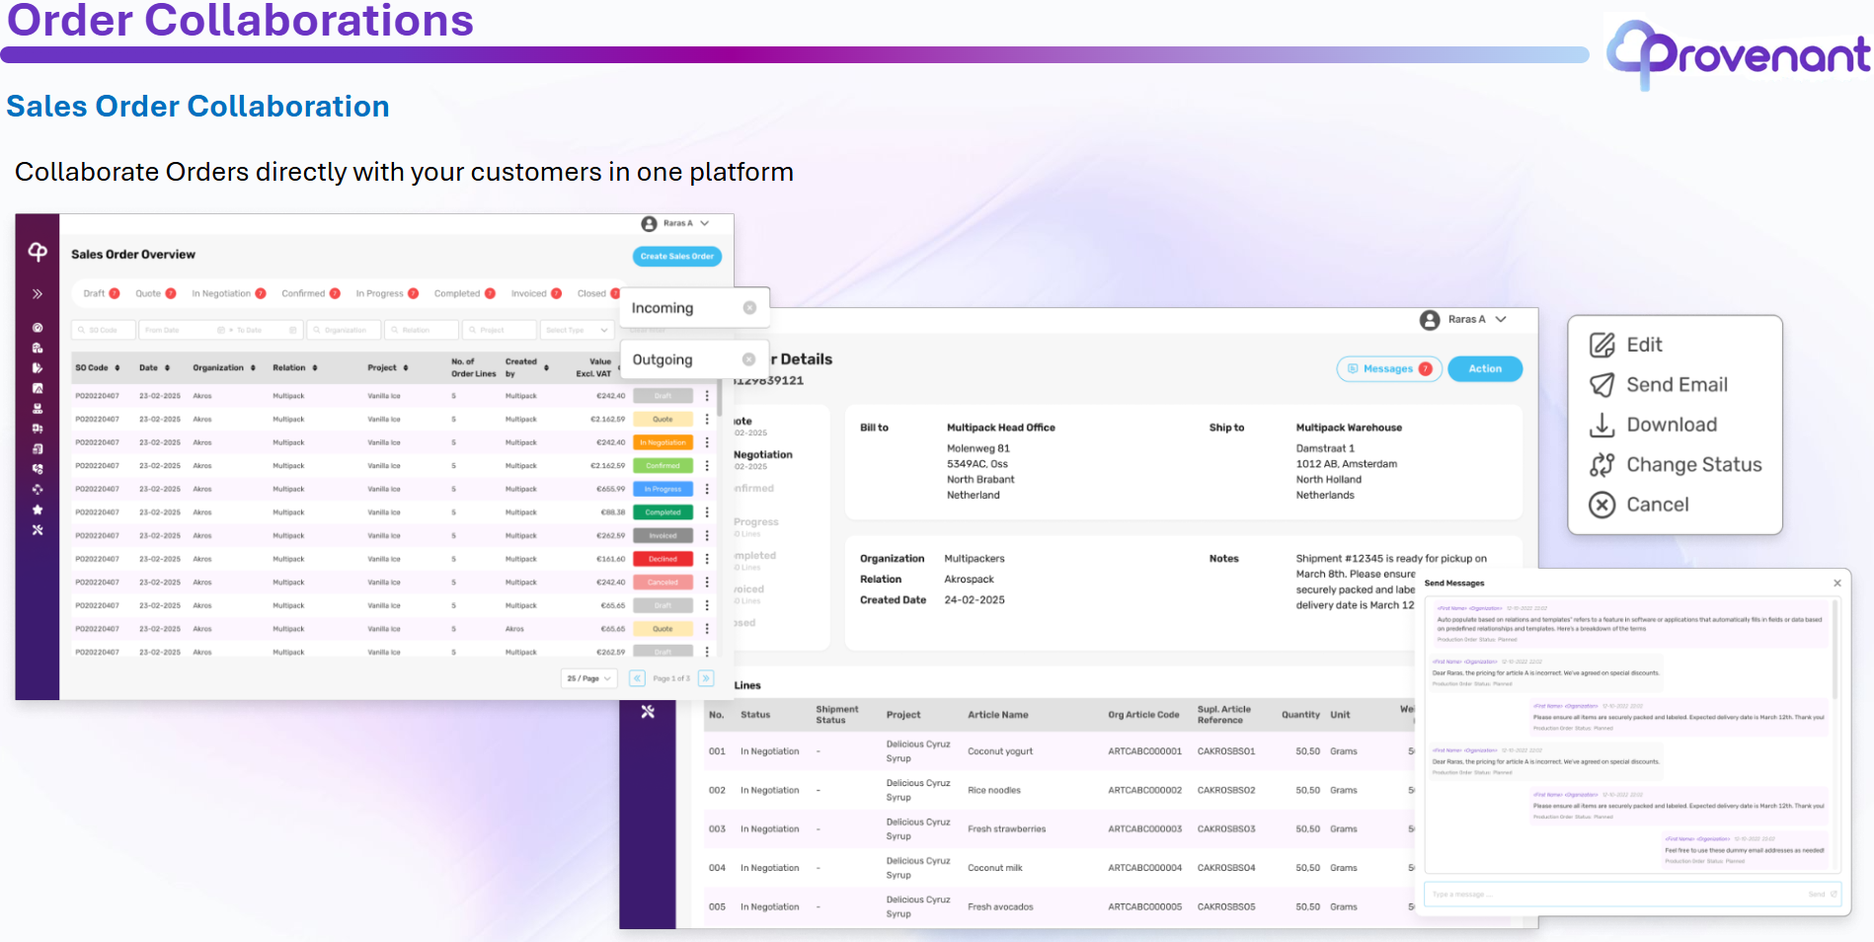The width and height of the screenshot is (1874, 942).
Task: Close the Send Messages panel
Action: click(1837, 583)
